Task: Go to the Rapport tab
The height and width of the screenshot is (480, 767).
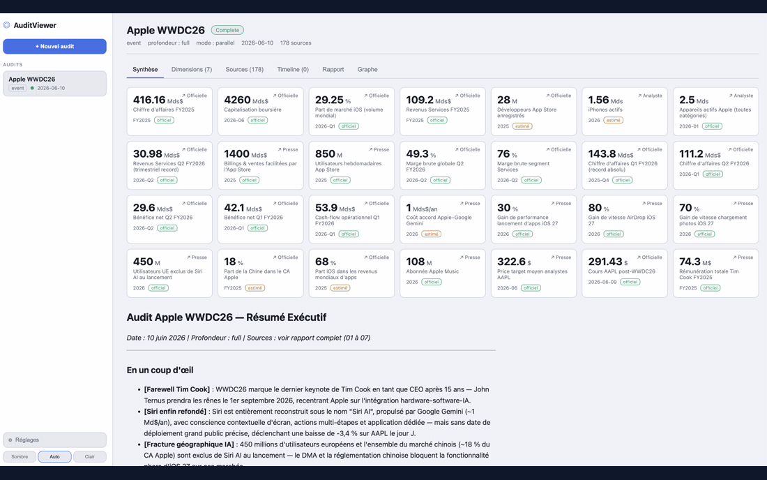Action: pos(333,70)
